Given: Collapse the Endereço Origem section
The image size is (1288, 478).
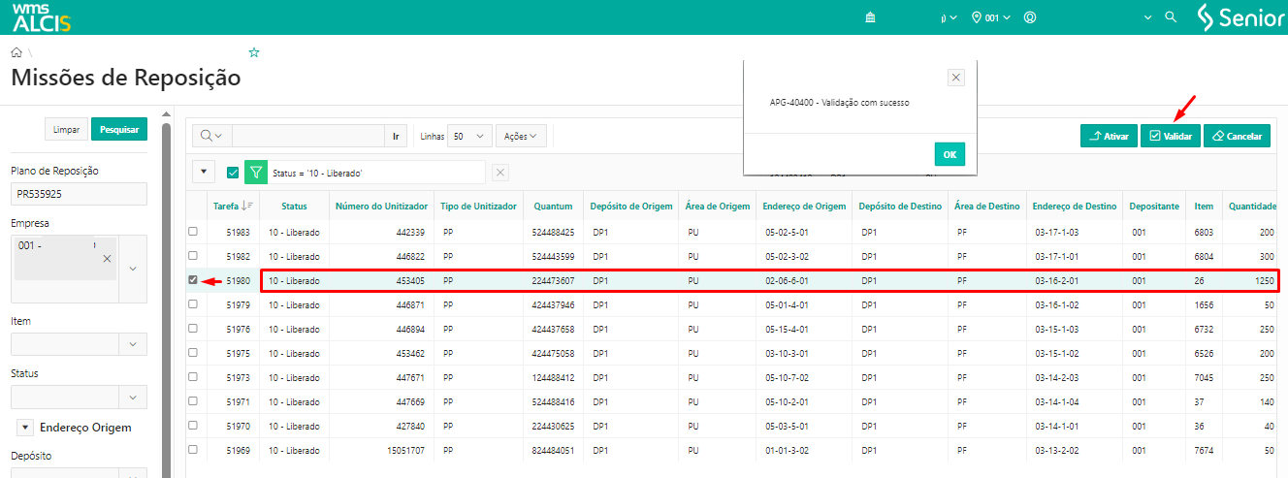Looking at the screenshot, I should [25, 428].
